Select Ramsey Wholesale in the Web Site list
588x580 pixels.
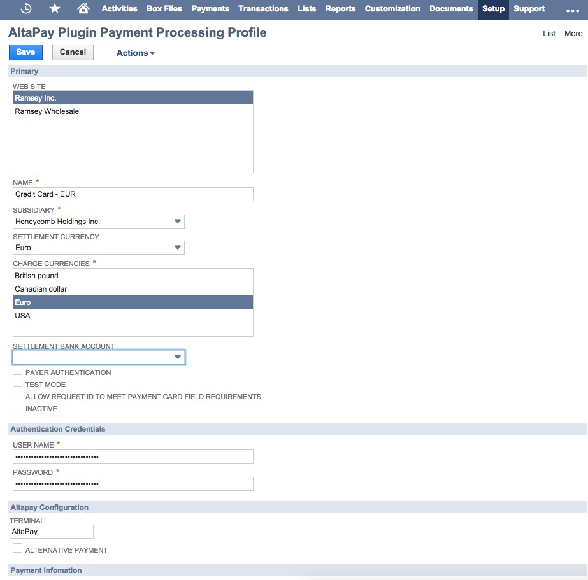pyautogui.click(x=48, y=111)
